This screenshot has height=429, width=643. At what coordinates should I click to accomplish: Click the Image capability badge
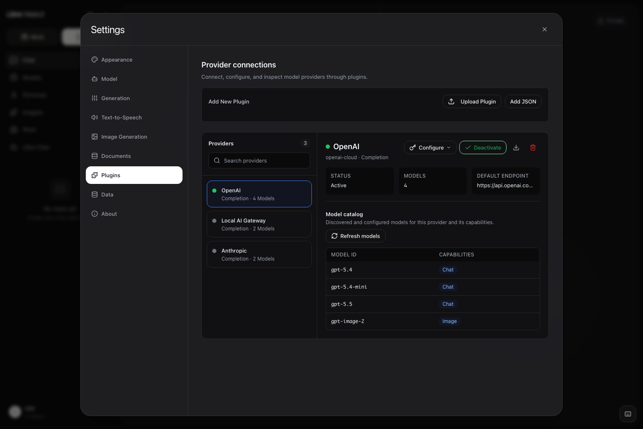450,321
